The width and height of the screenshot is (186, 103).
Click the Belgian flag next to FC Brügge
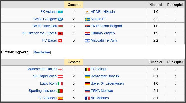[x=87, y=69]
